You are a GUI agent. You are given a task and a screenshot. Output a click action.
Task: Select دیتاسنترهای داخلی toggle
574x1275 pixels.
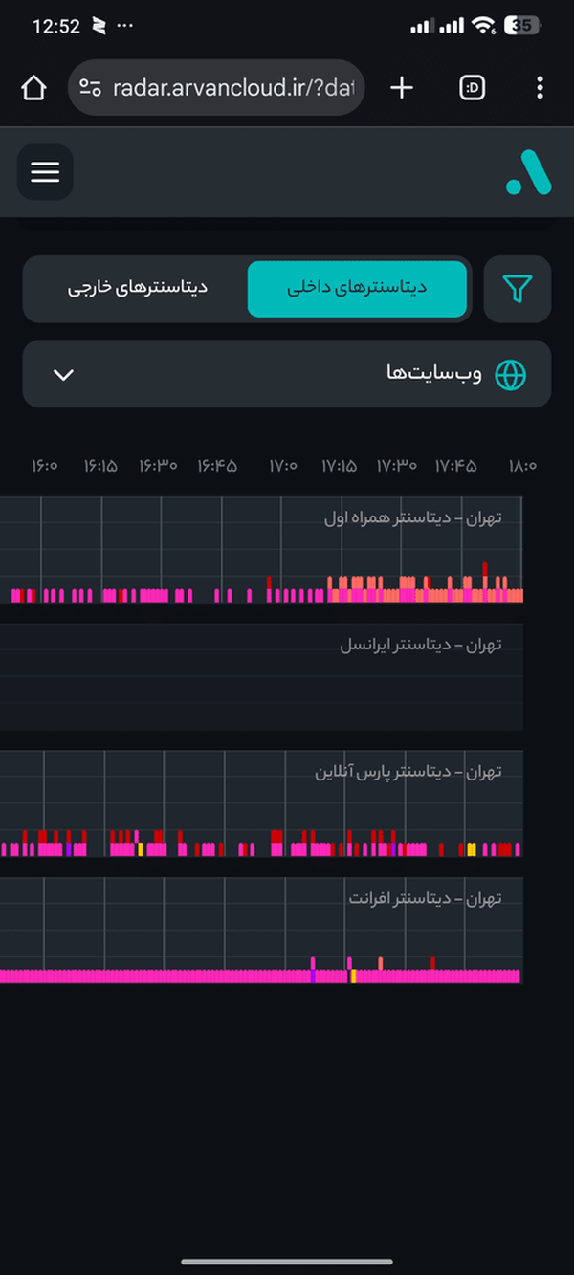click(x=357, y=288)
